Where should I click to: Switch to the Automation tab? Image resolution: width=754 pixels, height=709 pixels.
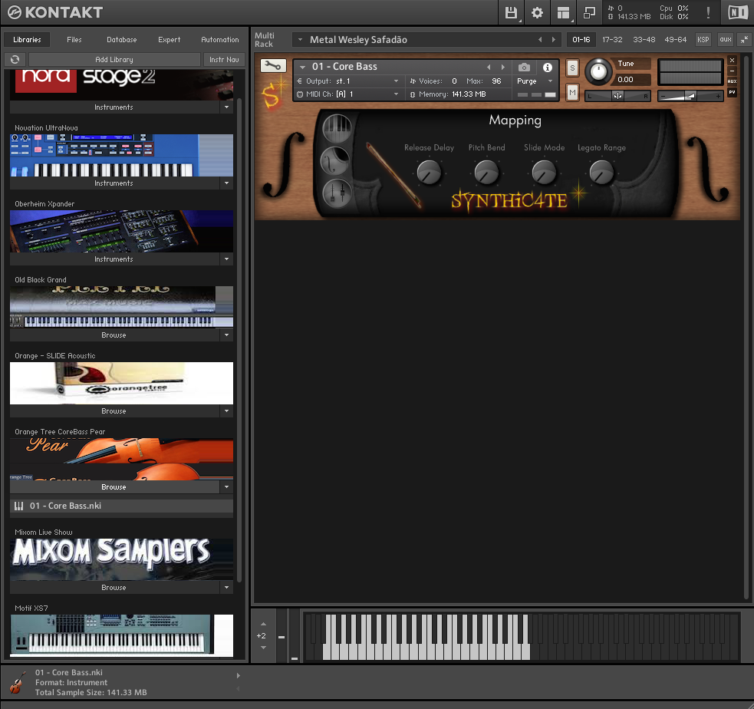click(219, 39)
